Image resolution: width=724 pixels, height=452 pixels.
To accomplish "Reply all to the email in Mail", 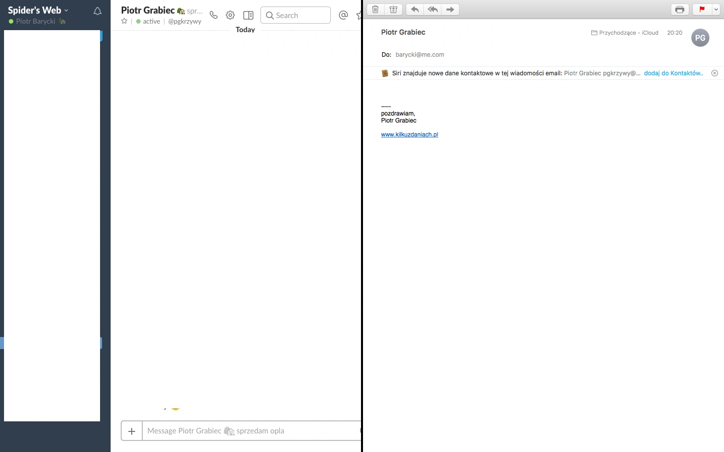I will [x=432, y=10].
